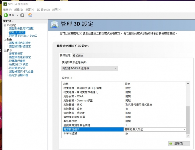Viewport: 195px width, 150px height.
Task: Open the 3D 設定(3) menu
Action: [x=43, y=10]
